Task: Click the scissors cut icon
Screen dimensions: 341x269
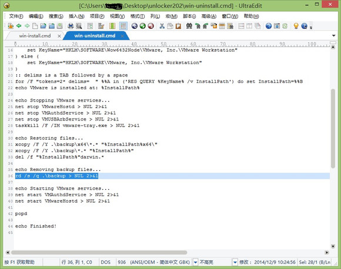Action: pyautogui.click(x=162, y=26)
